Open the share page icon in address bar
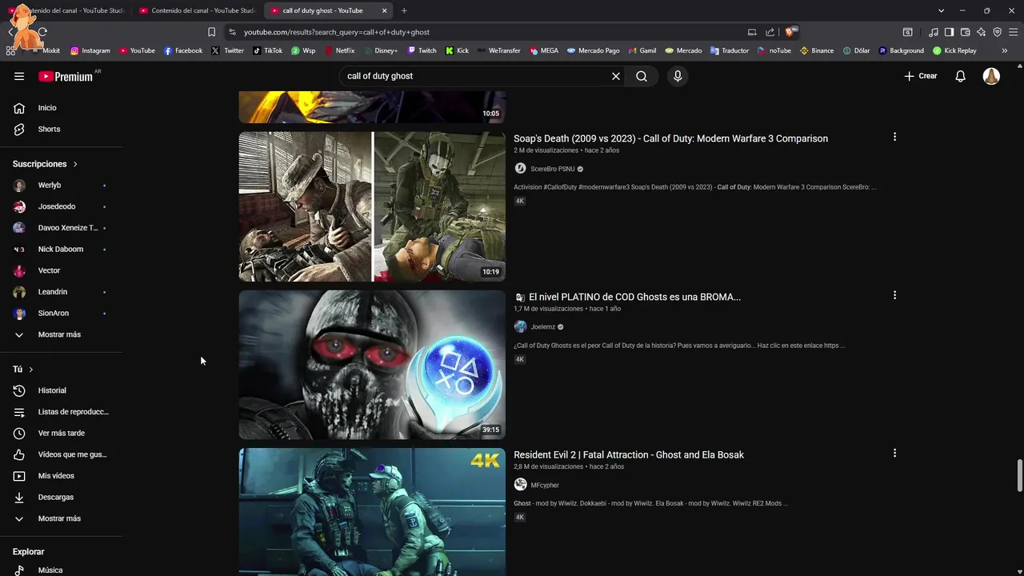The width and height of the screenshot is (1024, 576). pos(770,32)
